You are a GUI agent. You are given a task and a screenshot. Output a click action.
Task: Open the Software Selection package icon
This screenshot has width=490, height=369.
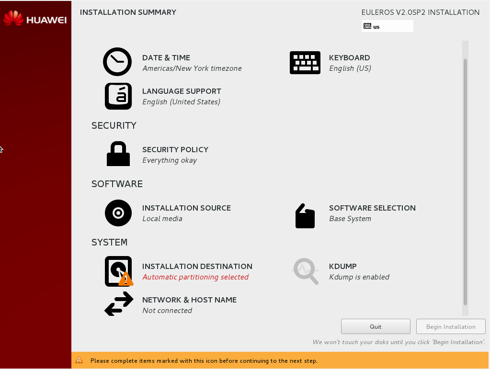(x=305, y=216)
